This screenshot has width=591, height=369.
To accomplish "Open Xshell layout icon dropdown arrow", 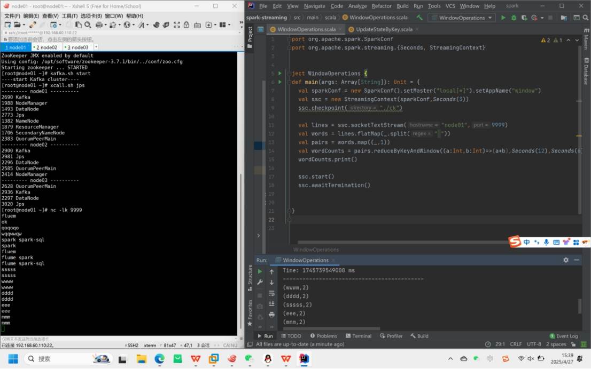I will 229,25.
